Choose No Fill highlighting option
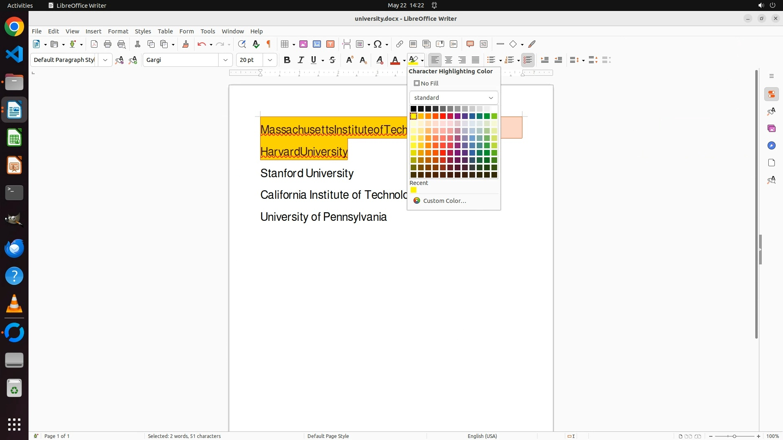The width and height of the screenshot is (783, 440). tap(426, 83)
